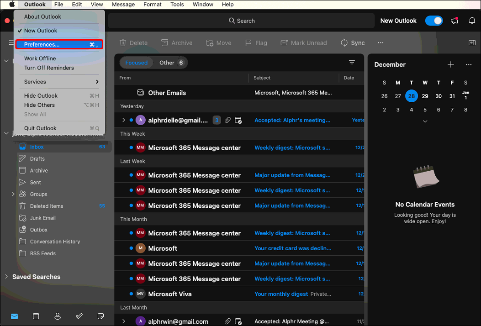Choose Quit Outlook menu item

click(40, 128)
